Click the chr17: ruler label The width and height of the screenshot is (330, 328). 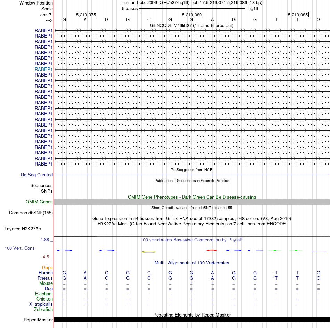click(x=47, y=15)
